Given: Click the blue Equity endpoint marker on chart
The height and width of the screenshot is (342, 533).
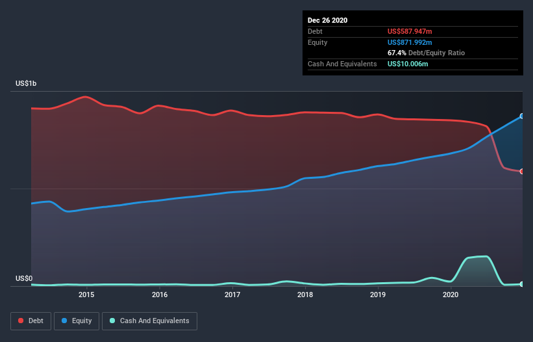Looking at the screenshot, I should click(522, 116).
